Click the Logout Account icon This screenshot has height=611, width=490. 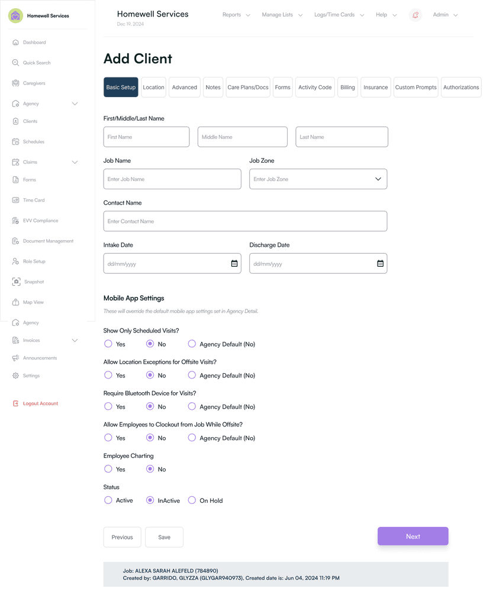(16, 403)
